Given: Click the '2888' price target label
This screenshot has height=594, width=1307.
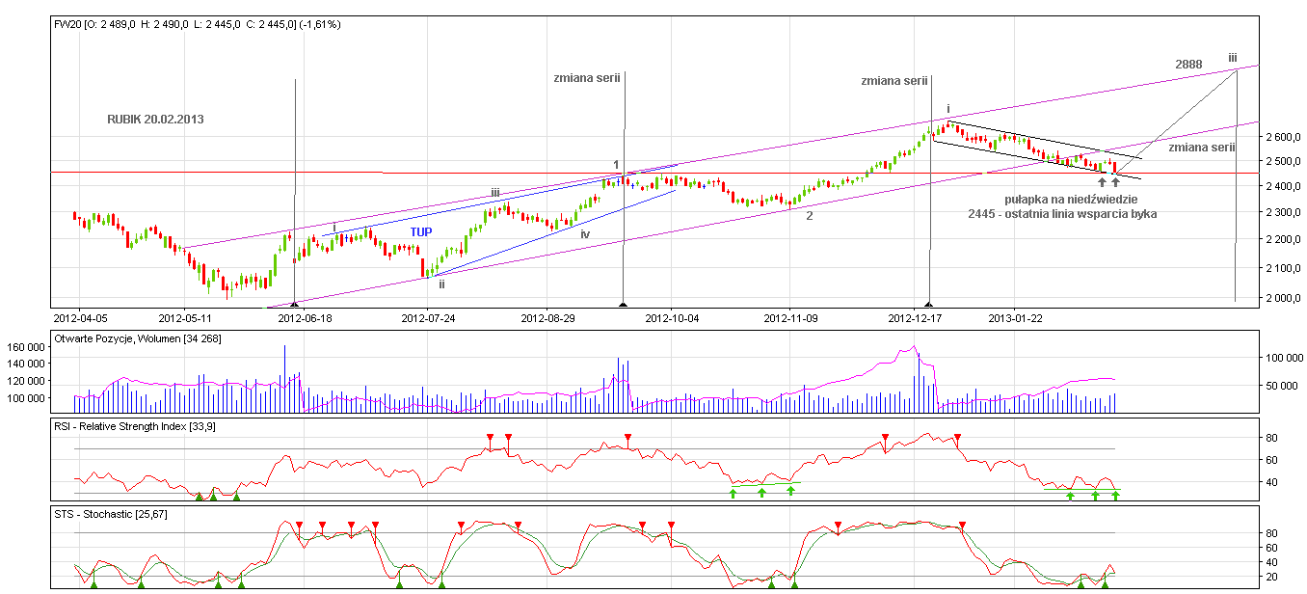Looking at the screenshot, I should 1188,65.
